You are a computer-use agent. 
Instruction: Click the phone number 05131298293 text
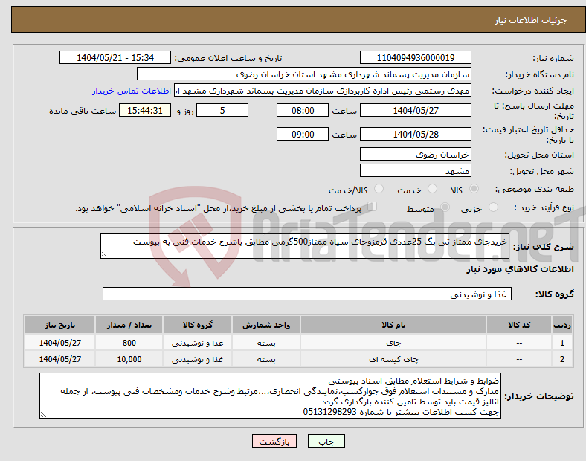pyautogui.click(x=329, y=412)
